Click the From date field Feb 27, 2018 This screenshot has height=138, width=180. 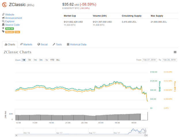[x=149, y=60]
